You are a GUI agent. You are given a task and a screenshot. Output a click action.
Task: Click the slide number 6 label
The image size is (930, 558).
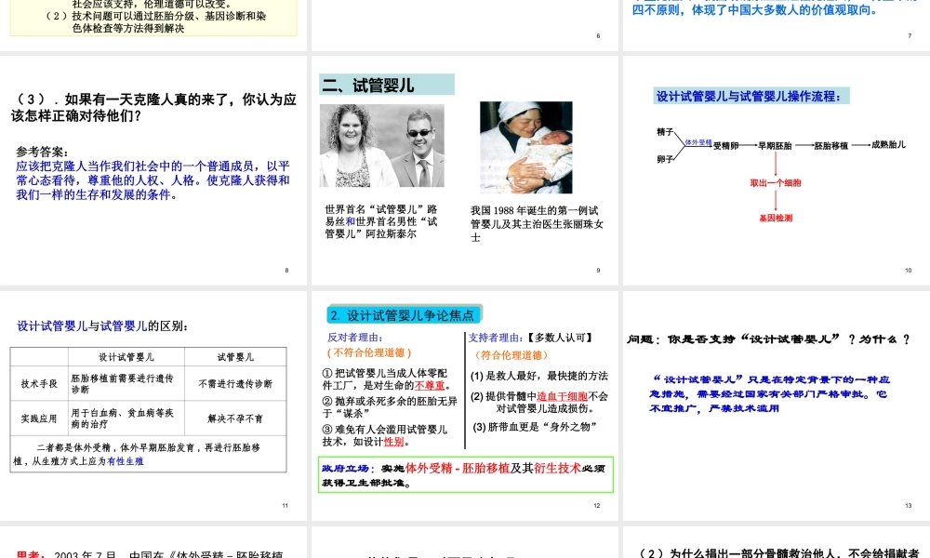pyautogui.click(x=598, y=36)
